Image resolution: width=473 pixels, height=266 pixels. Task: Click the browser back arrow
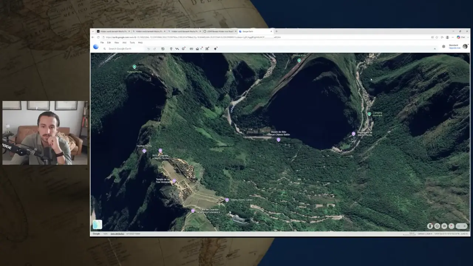click(93, 37)
